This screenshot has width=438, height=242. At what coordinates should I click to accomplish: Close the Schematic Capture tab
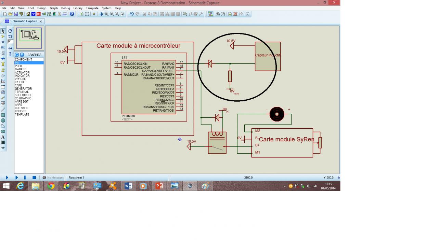pyautogui.click(x=41, y=21)
